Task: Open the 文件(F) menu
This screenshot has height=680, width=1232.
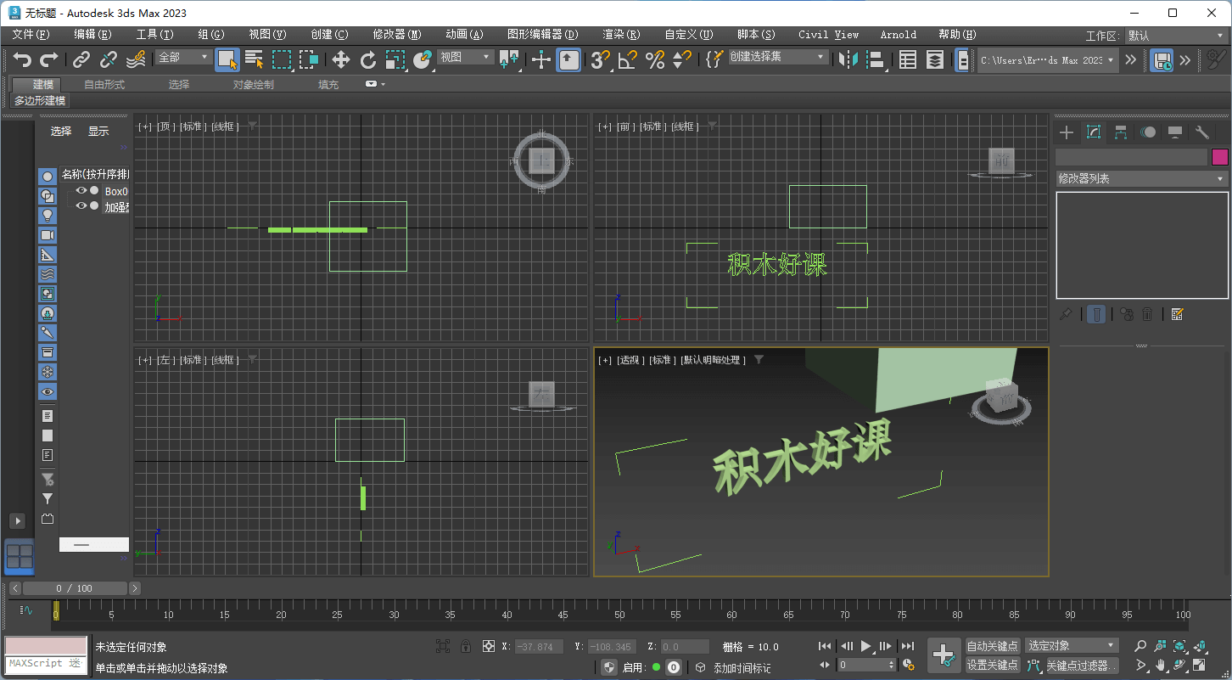Action: tap(31, 35)
